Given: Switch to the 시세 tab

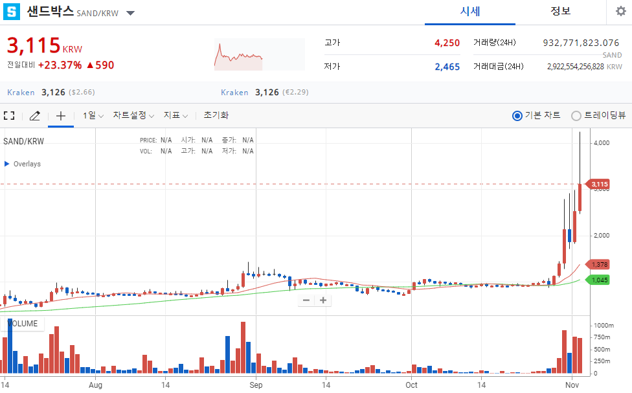Looking at the screenshot, I should (470, 12).
